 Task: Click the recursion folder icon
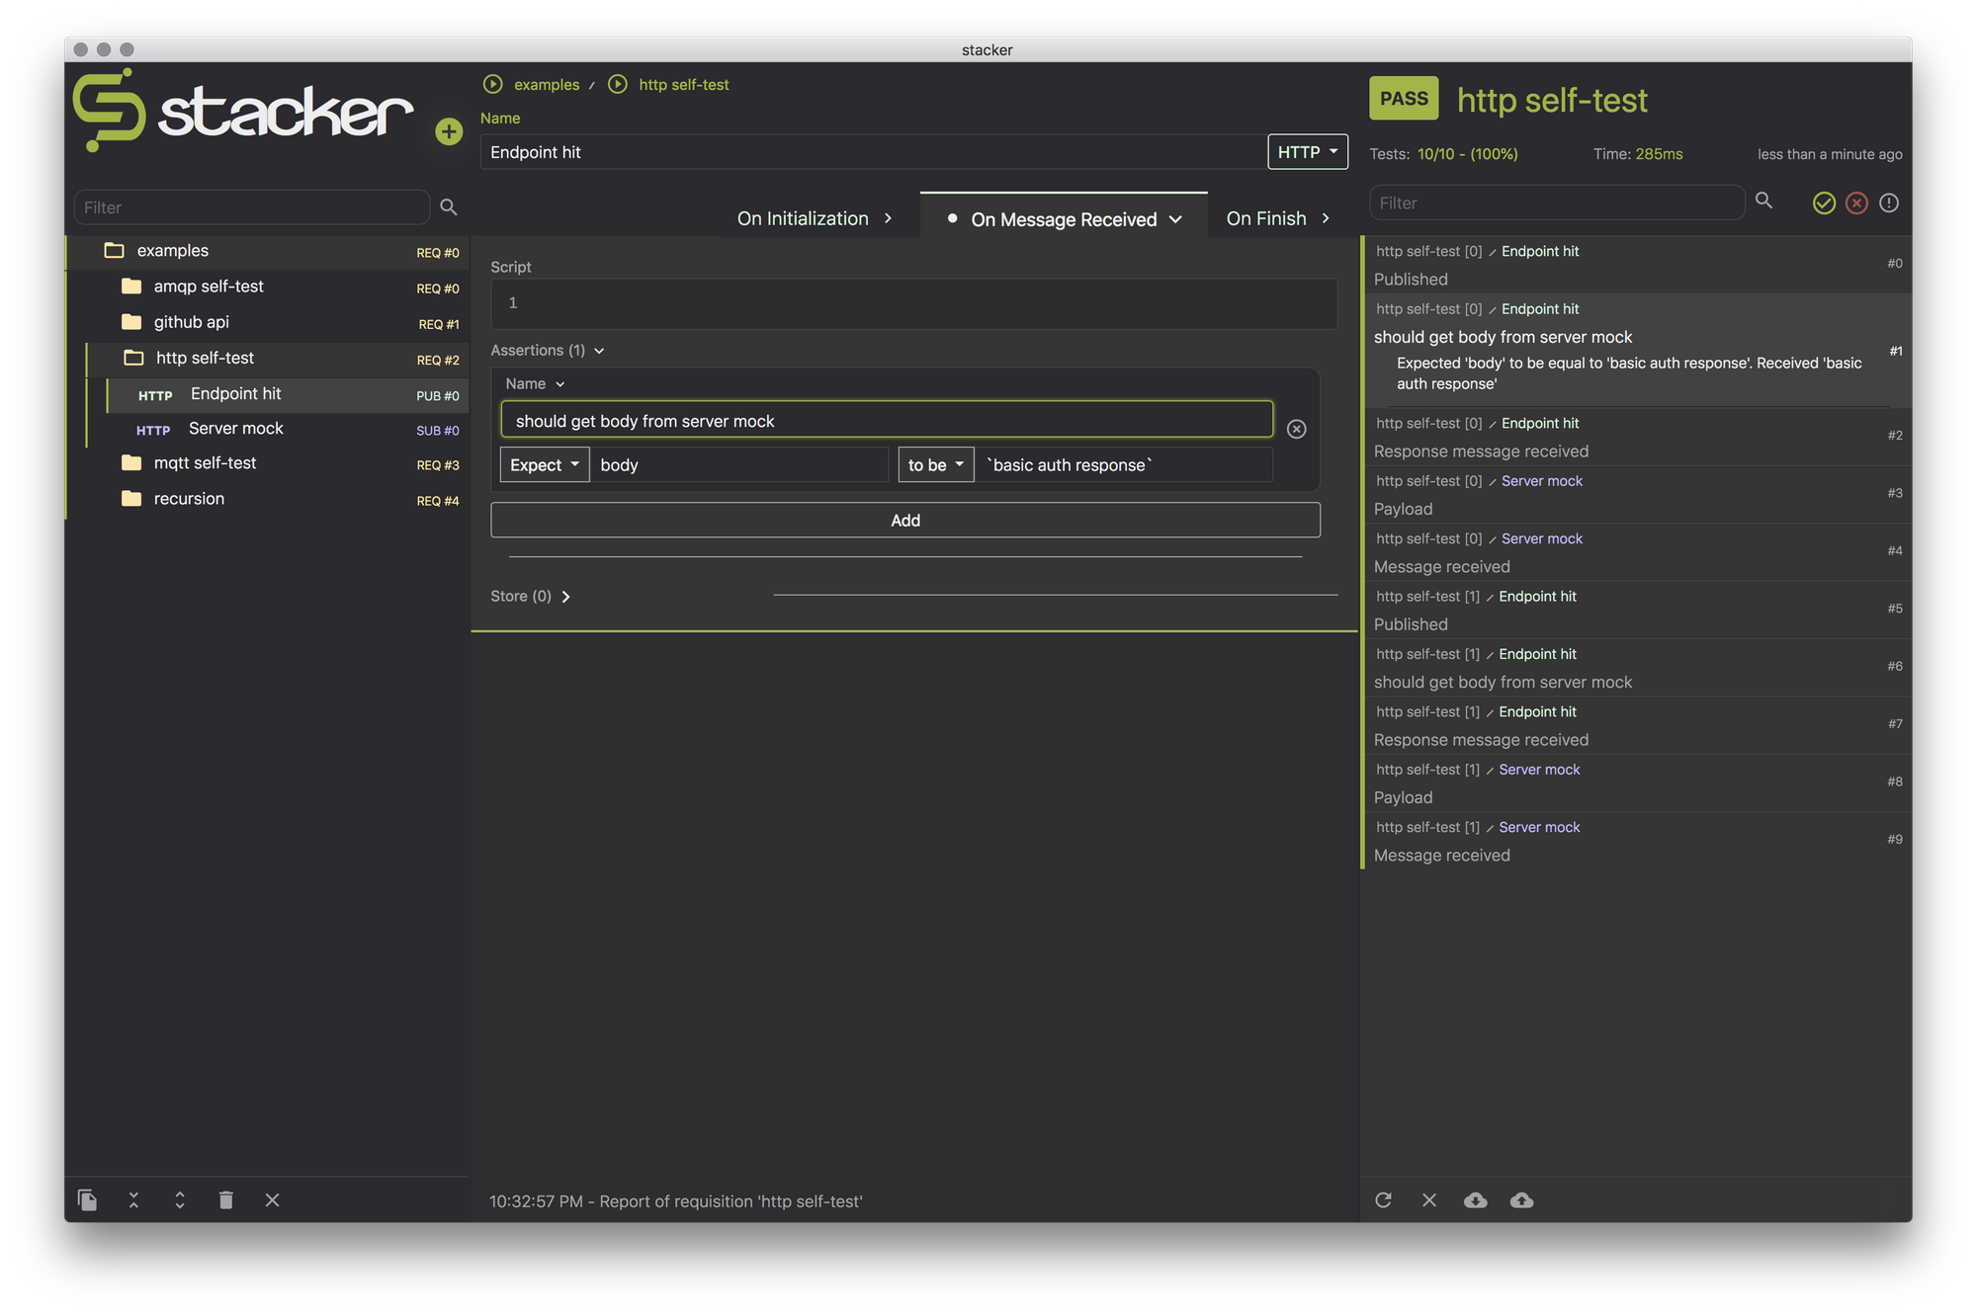pyautogui.click(x=131, y=498)
